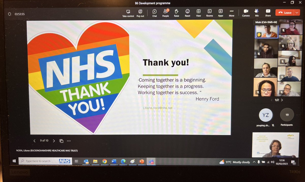Go to previous slide arrow

[35, 141]
